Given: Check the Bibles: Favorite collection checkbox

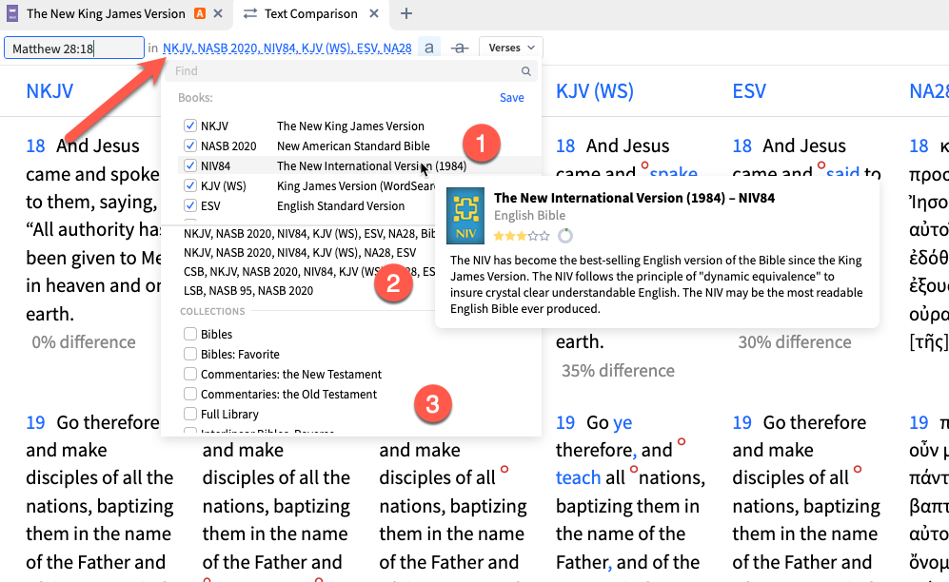Looking at the screenshot, I should click(x=190, y=354).
